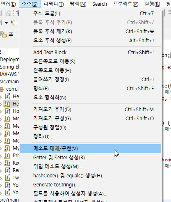171x202 pixels.
Task: Choose 위임 메소드 생성(M)... menu item
Action: coord(91,167)
